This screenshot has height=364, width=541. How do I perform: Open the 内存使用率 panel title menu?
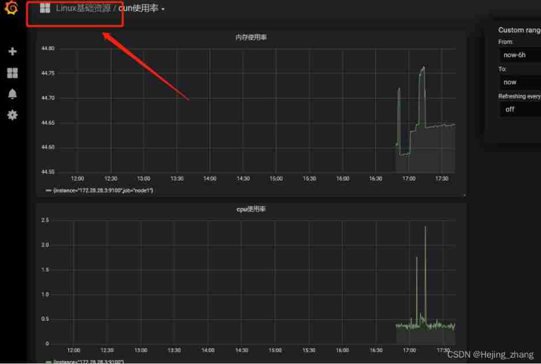(x=251, y=37)
